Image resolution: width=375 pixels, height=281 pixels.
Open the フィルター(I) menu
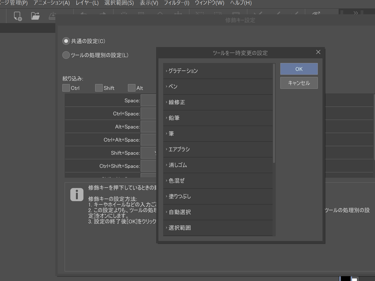point(177,3)
